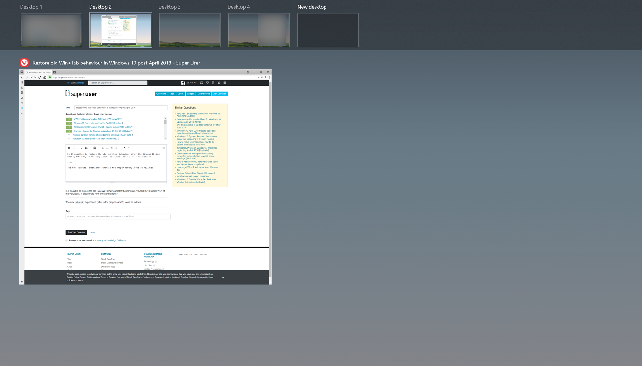Open a new tab with plus button
This screenshot has width=642, height=366.
click(54, 72)
